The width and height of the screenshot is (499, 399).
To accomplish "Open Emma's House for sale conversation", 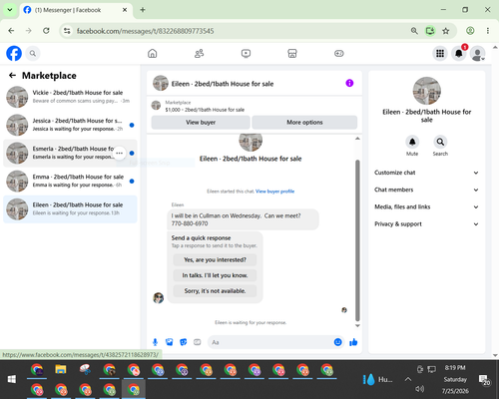I will coord(70,181).
